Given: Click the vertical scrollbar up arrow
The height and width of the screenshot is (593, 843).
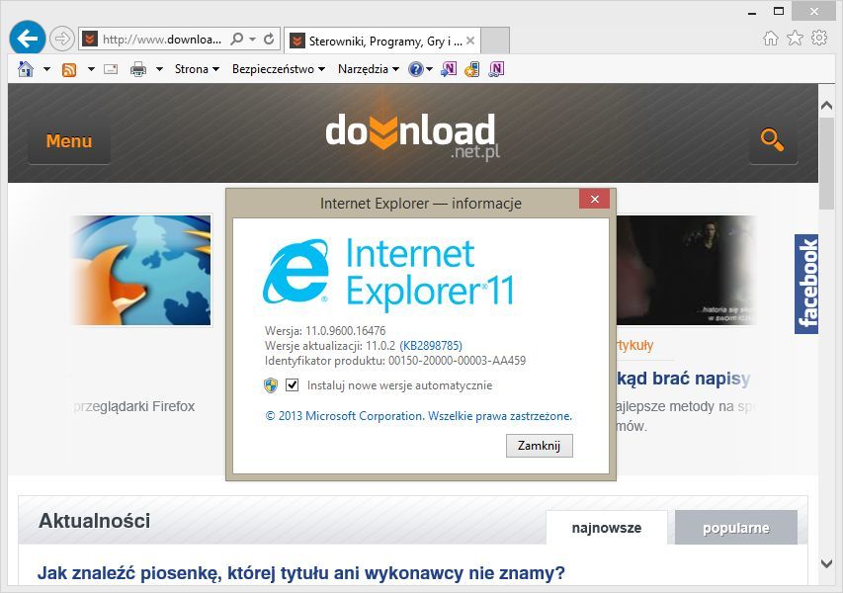Looking at the screenshot, I should click(x=827, y=106).
